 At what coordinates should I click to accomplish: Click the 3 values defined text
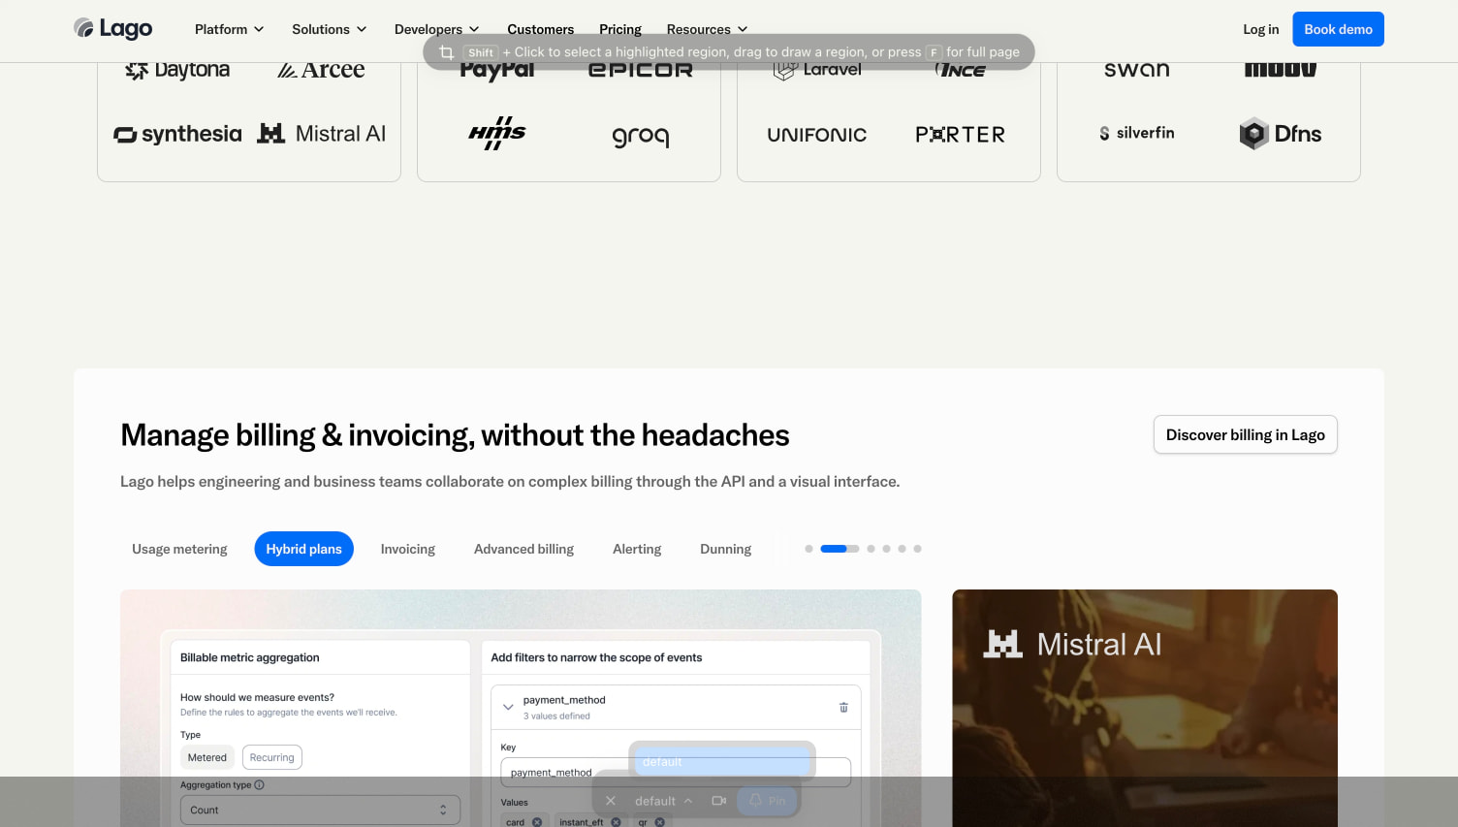(x=556, y=716)
